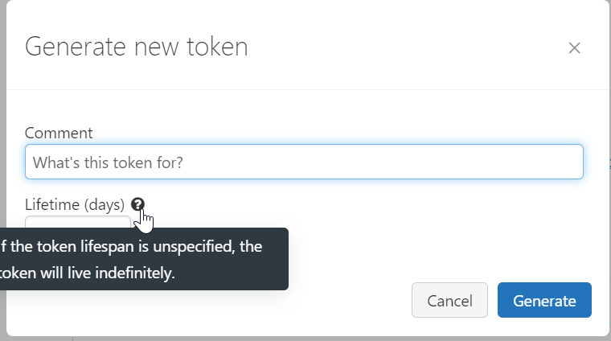611x341 pixels.
Task: Close the Generate new token dialog
Action: point(574,47)
